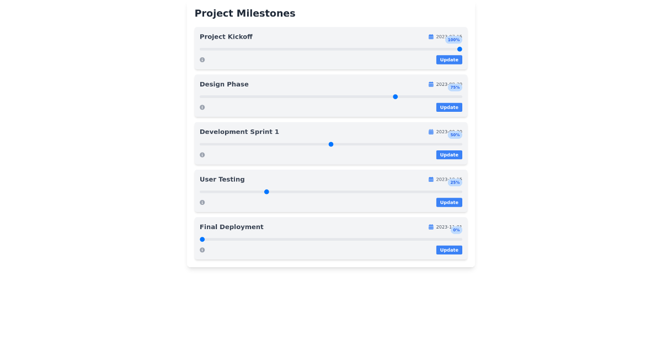Click the Project Milestones heading
Screen dimensions: 662x347
point(244,13)
